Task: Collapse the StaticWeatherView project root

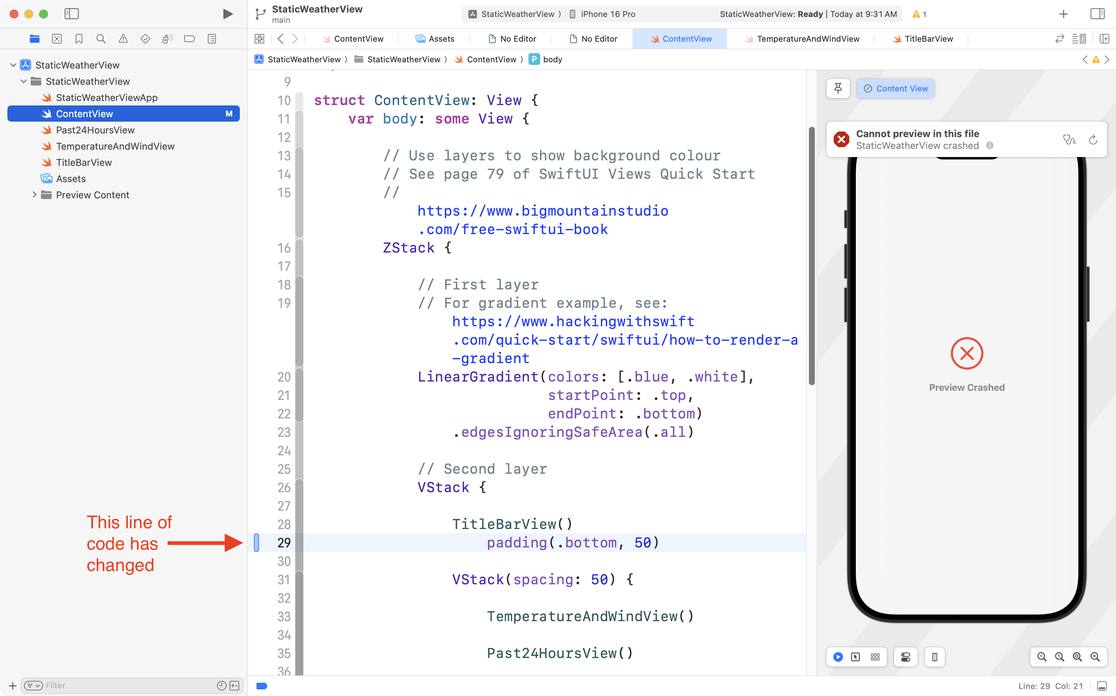Action: click(13, 65)
